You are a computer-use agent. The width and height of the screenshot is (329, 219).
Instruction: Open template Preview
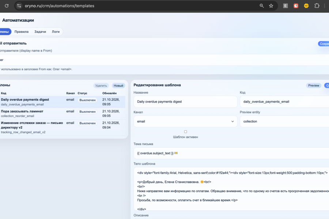click(x=314, y=85)
